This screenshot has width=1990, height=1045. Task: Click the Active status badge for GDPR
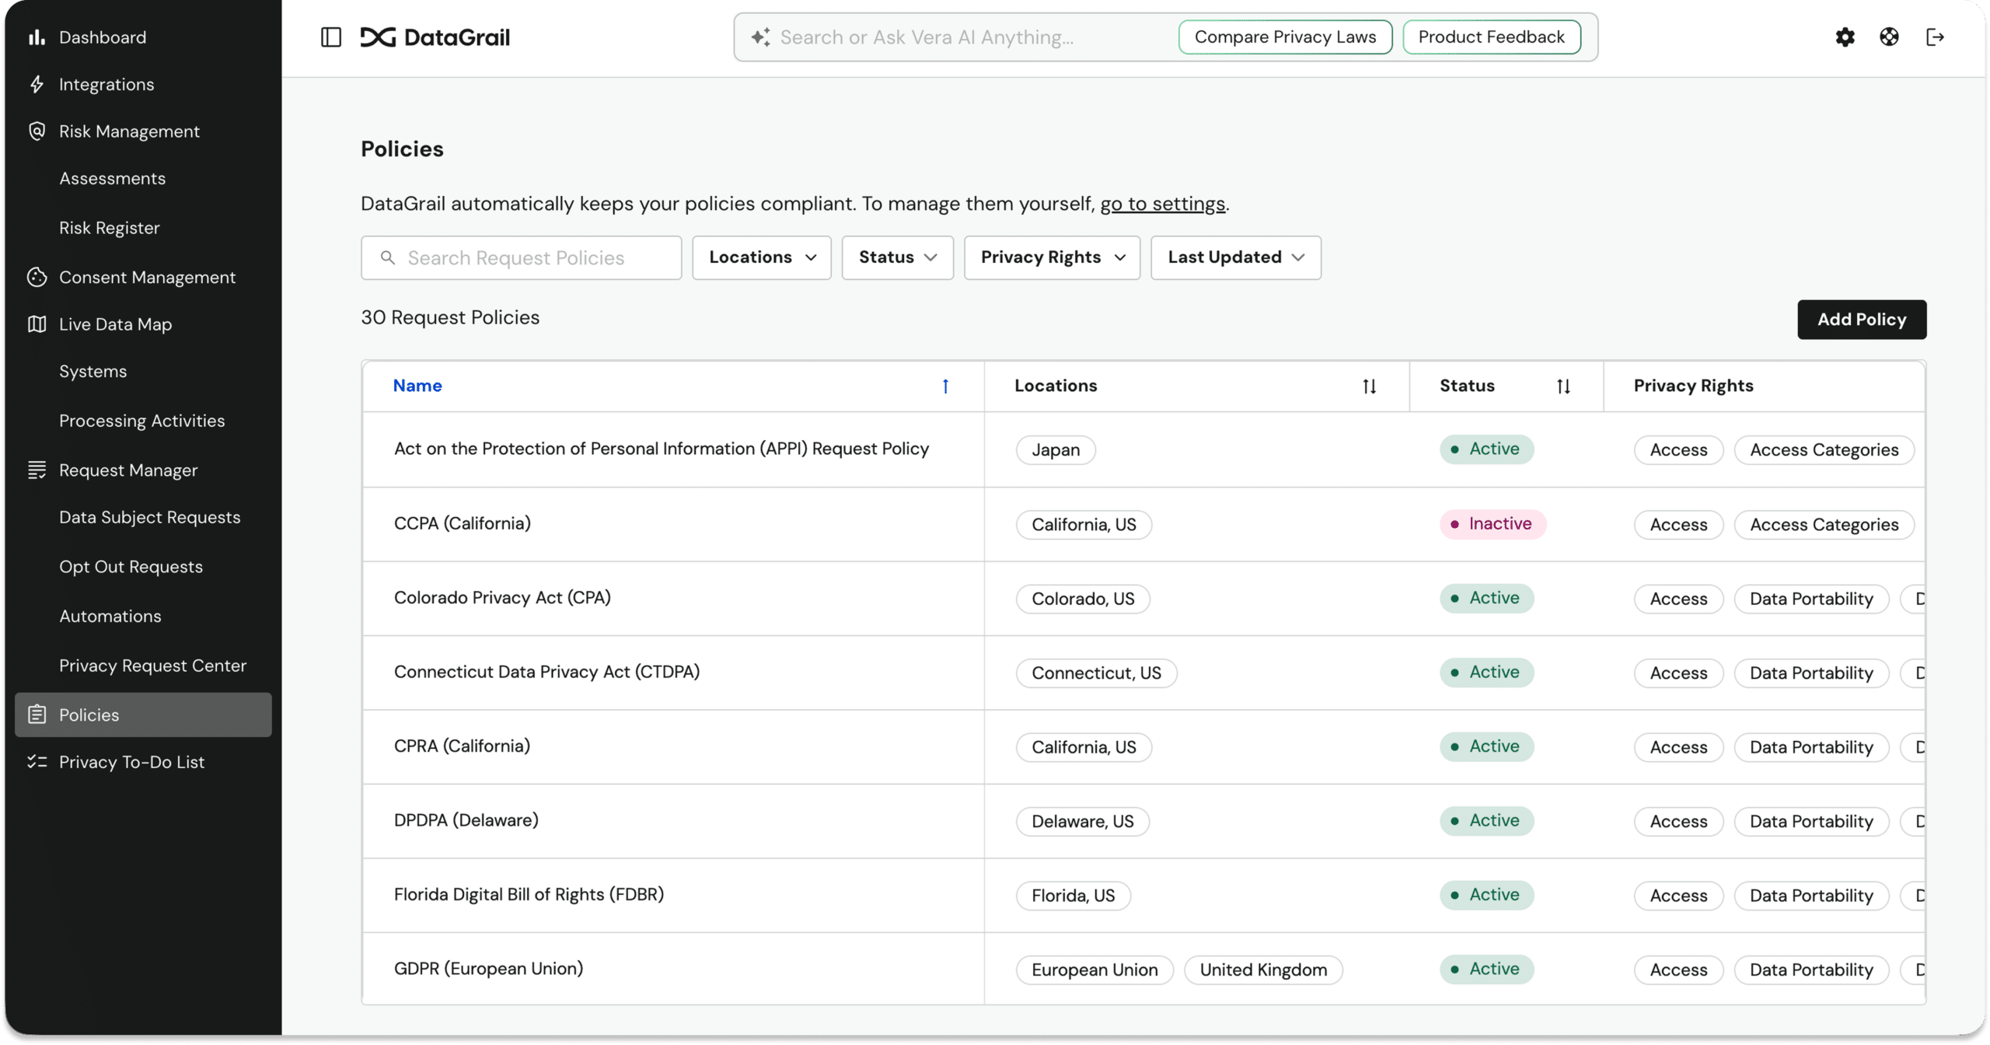1486,969
